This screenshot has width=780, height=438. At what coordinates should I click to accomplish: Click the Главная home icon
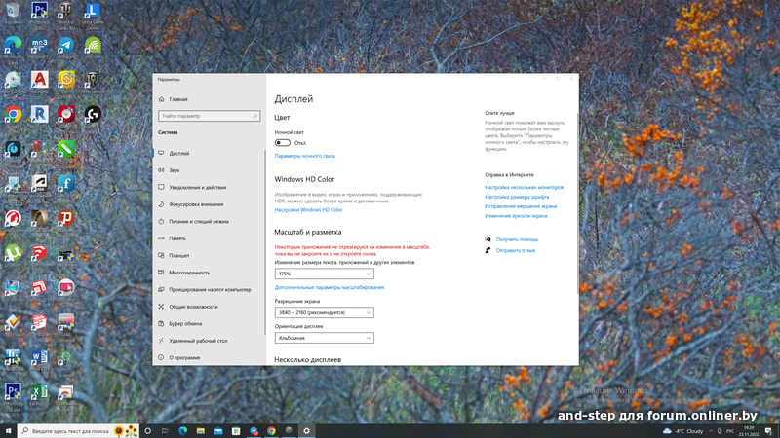coord(160,99)
